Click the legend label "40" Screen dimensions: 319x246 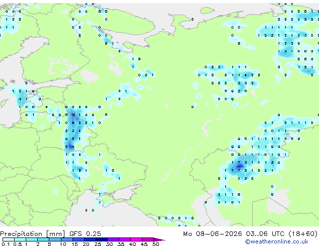point(132,244)
